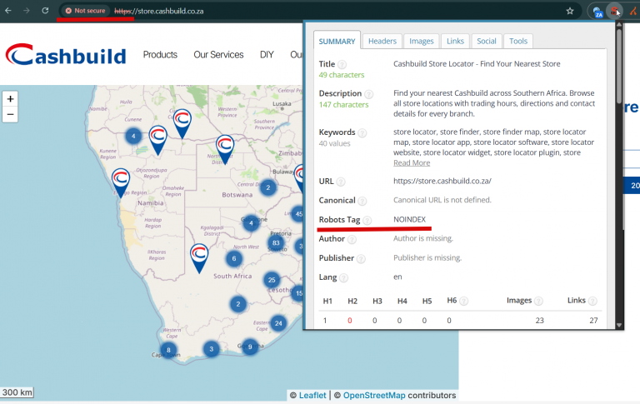Open the 9-store cluster near Gqeberha
The width and height of the screenshot is (640, 404).
[x=250, y=347]
